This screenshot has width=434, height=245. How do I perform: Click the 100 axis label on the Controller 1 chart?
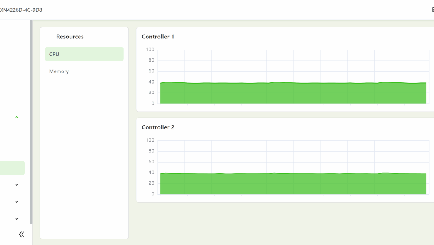click(x=150, y=50)
